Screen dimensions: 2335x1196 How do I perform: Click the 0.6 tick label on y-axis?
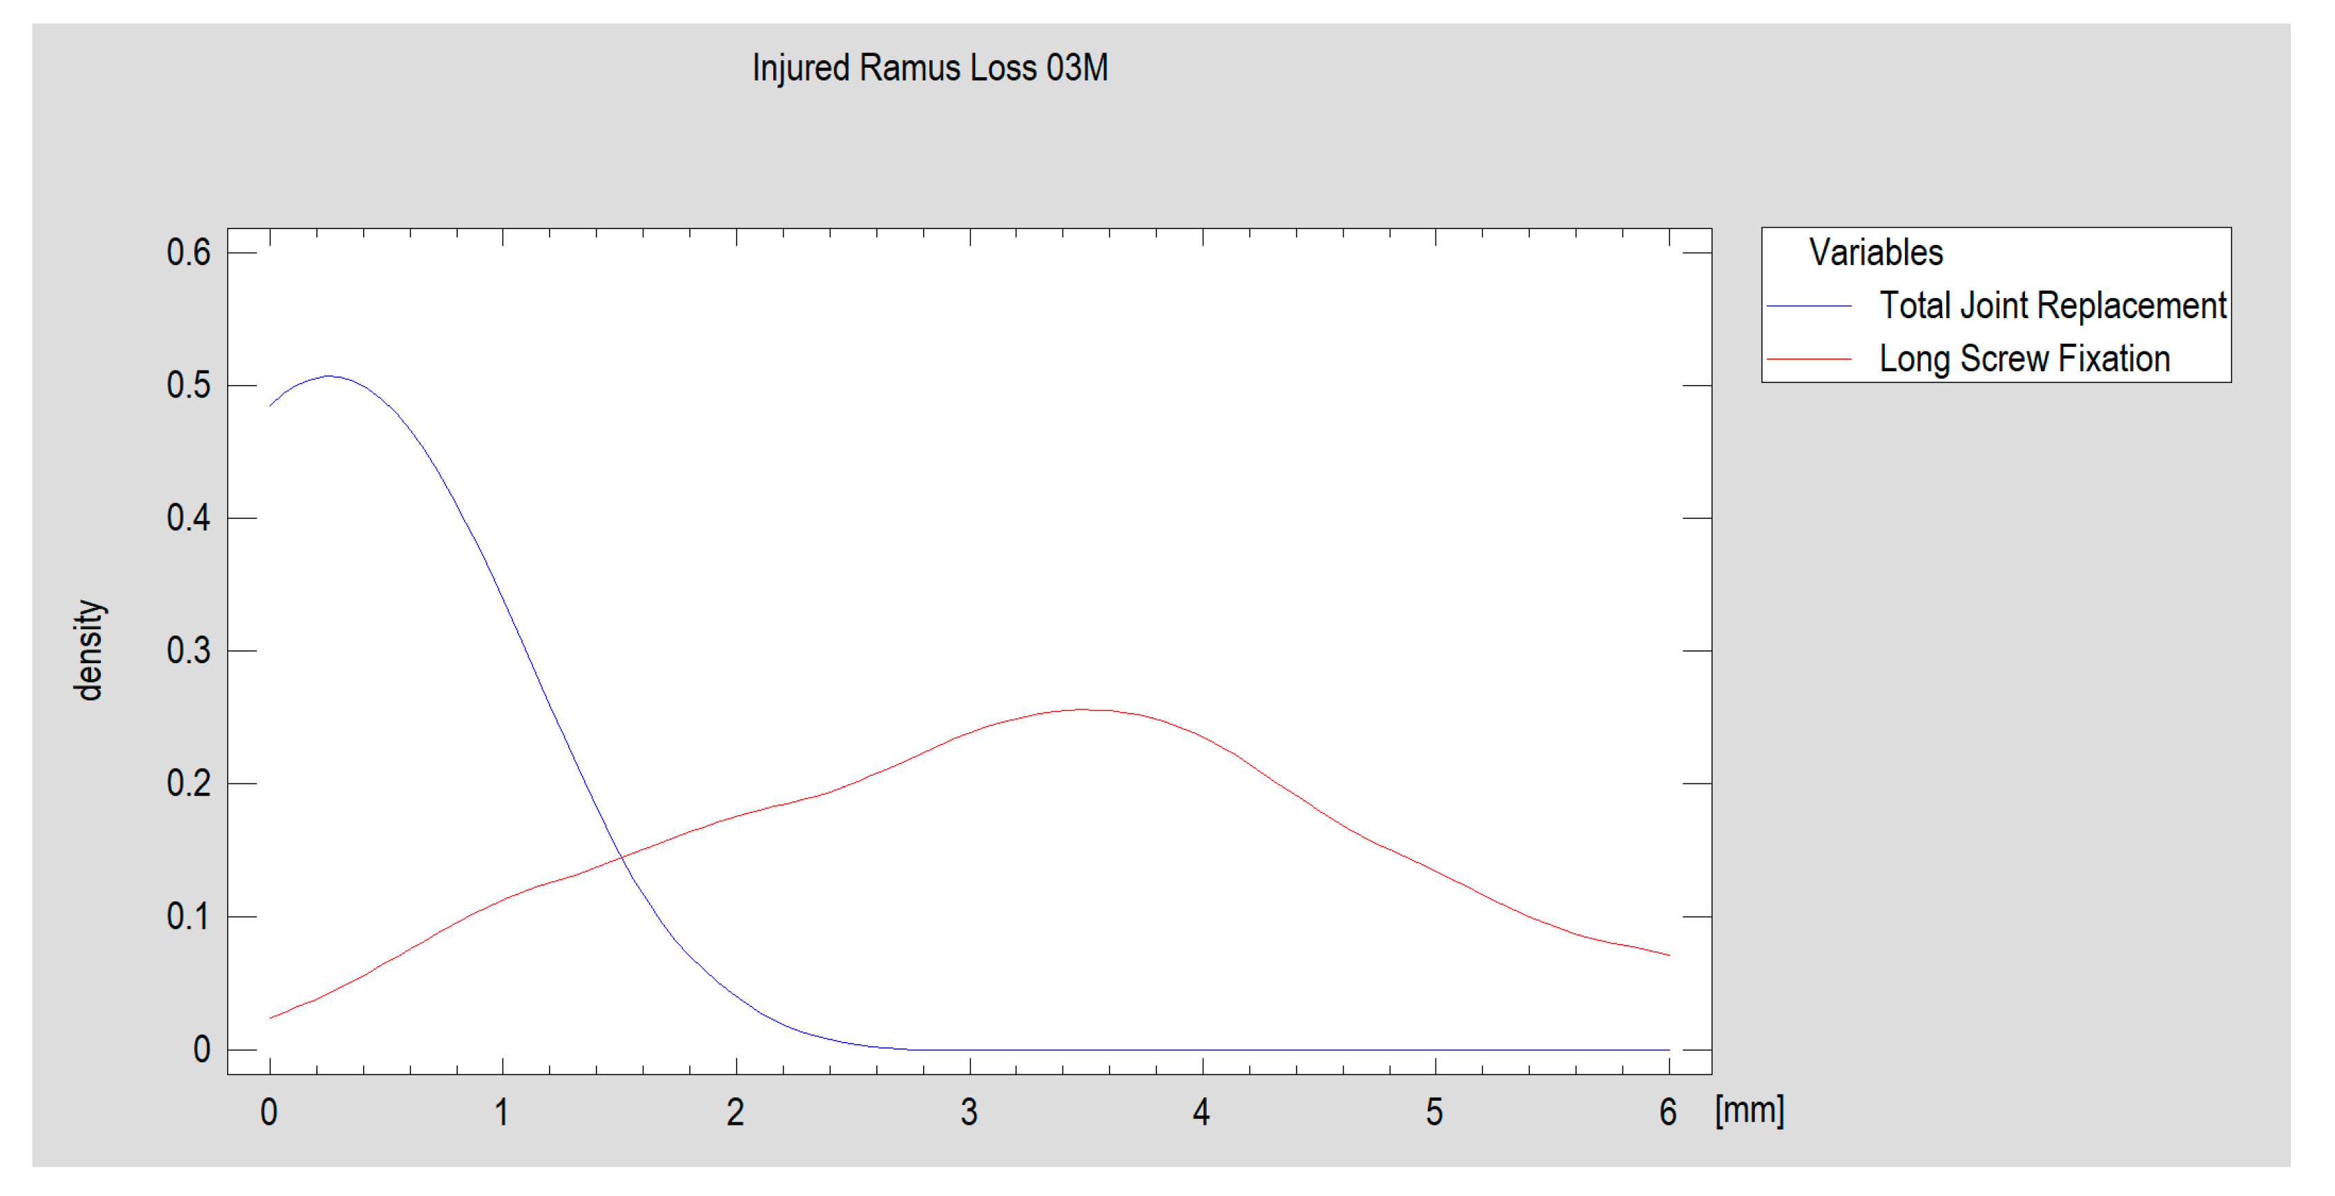188,253
